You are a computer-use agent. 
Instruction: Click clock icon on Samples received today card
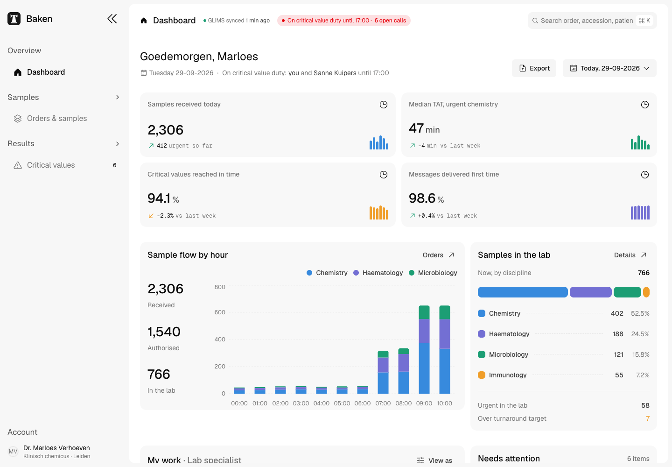tap(384, 105)
